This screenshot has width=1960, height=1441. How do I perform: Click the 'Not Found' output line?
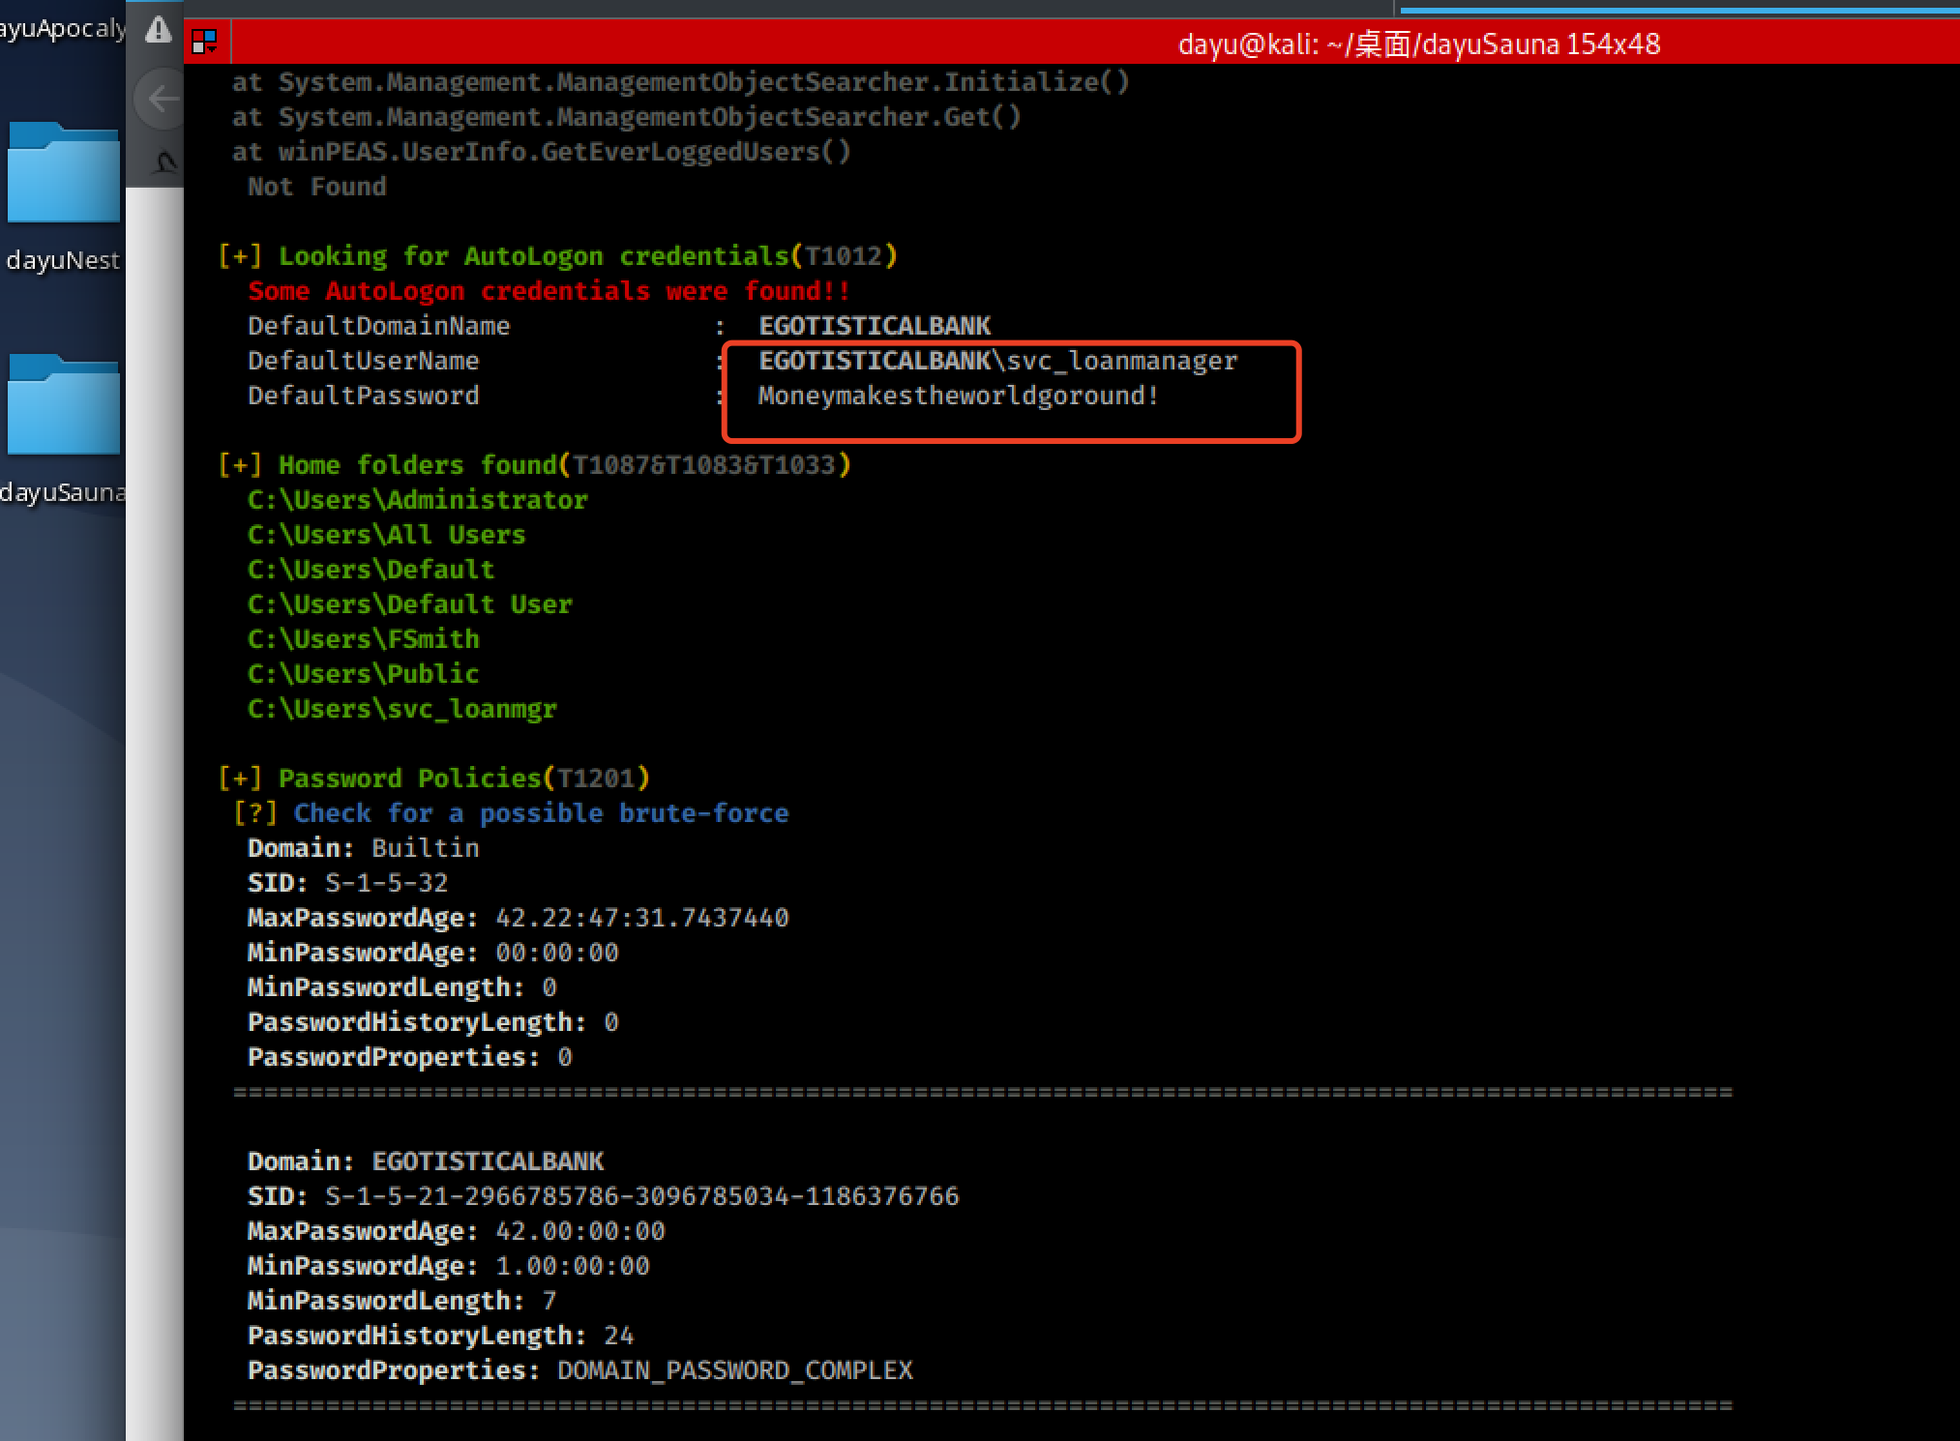(316, 187)
